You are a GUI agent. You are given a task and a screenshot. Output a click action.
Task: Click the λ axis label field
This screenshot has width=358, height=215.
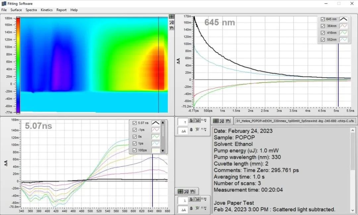183,201
